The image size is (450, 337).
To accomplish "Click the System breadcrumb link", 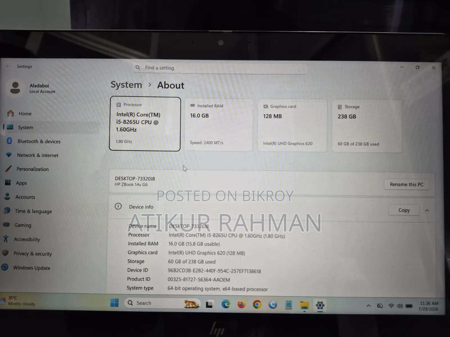I will click(126, 85).
